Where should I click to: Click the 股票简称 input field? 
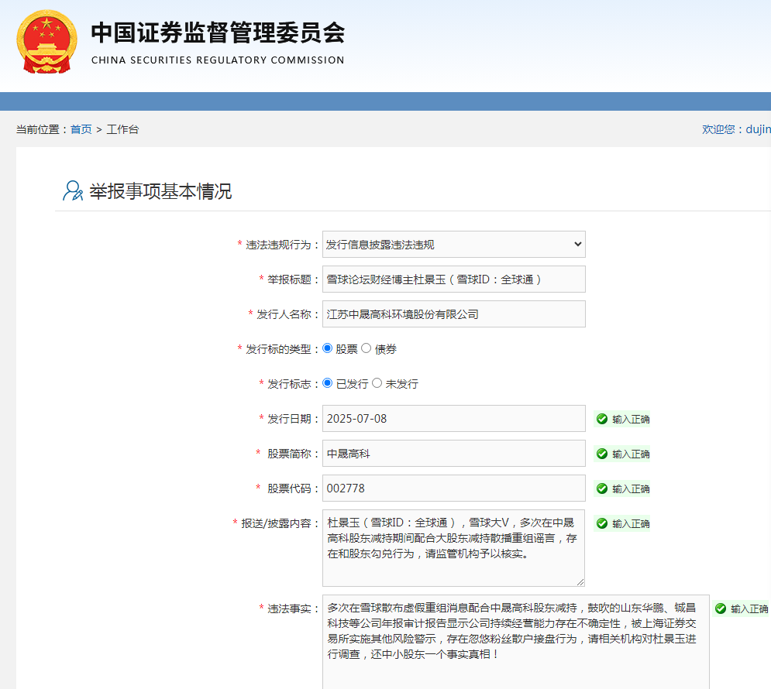454,454
